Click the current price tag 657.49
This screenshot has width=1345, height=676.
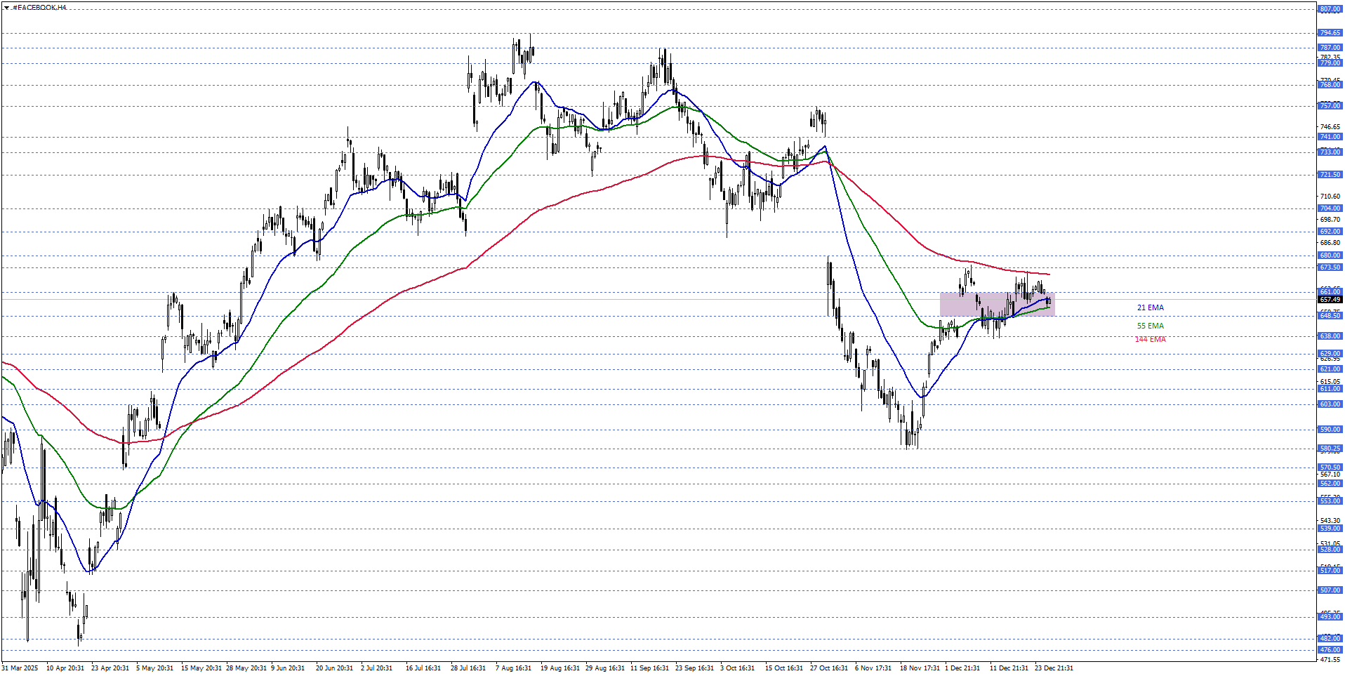(x=1330, y=300)
